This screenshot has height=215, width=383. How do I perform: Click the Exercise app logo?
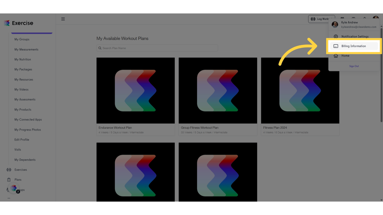coord(19,23)
